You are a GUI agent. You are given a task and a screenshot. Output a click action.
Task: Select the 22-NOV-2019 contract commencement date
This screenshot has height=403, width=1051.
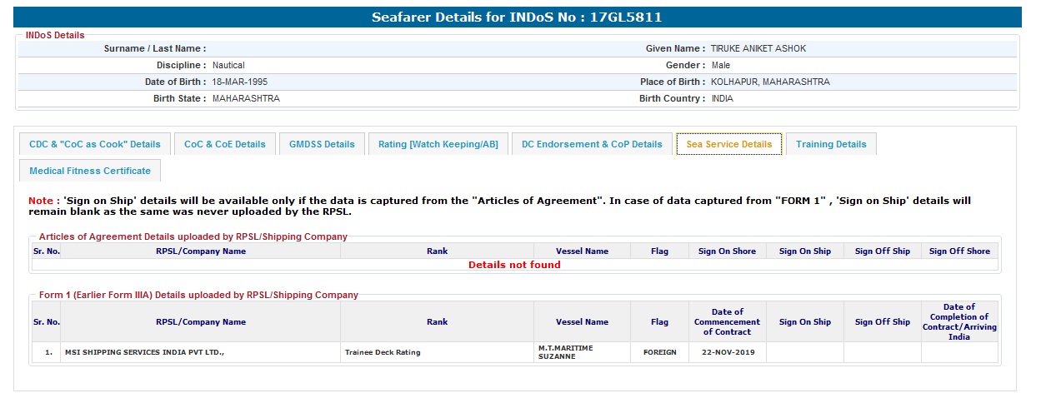click(x=727, y=352)
